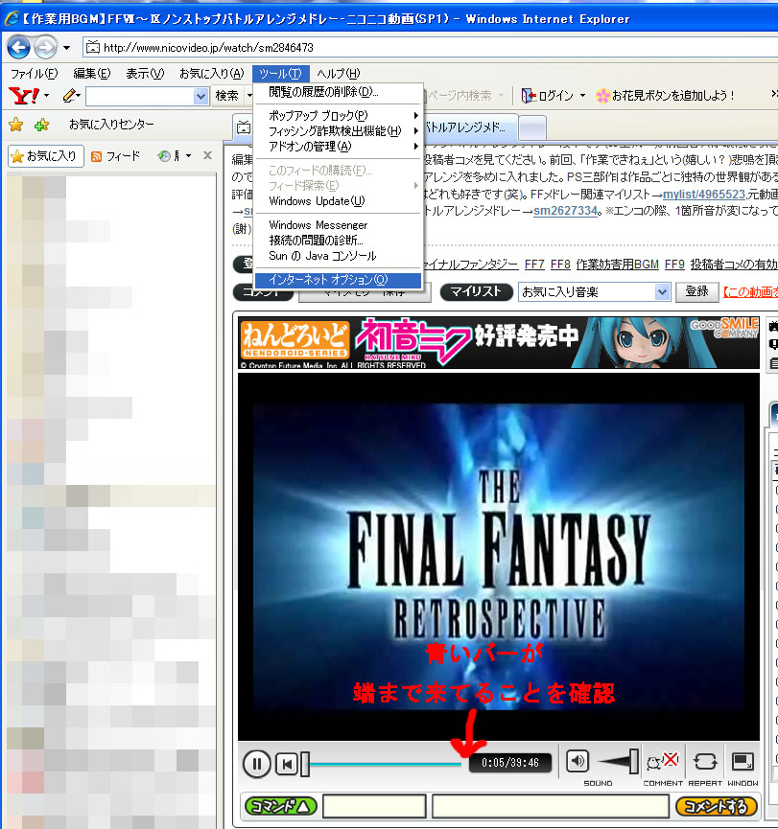Click the video seek bar handle
This screenshot has width=778, height=829.
point(305,764)
